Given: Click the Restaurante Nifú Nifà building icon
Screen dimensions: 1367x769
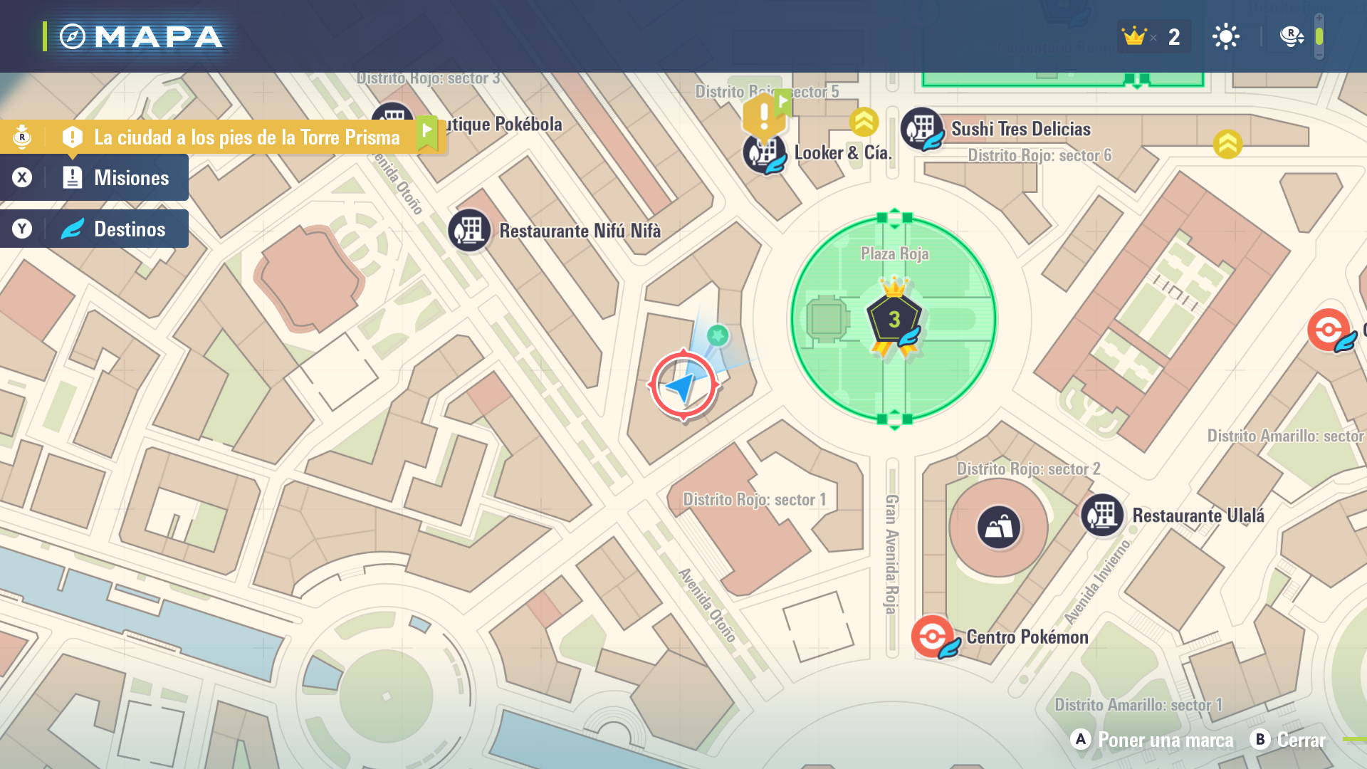Looking at the screenshot, I should point(469,231).
